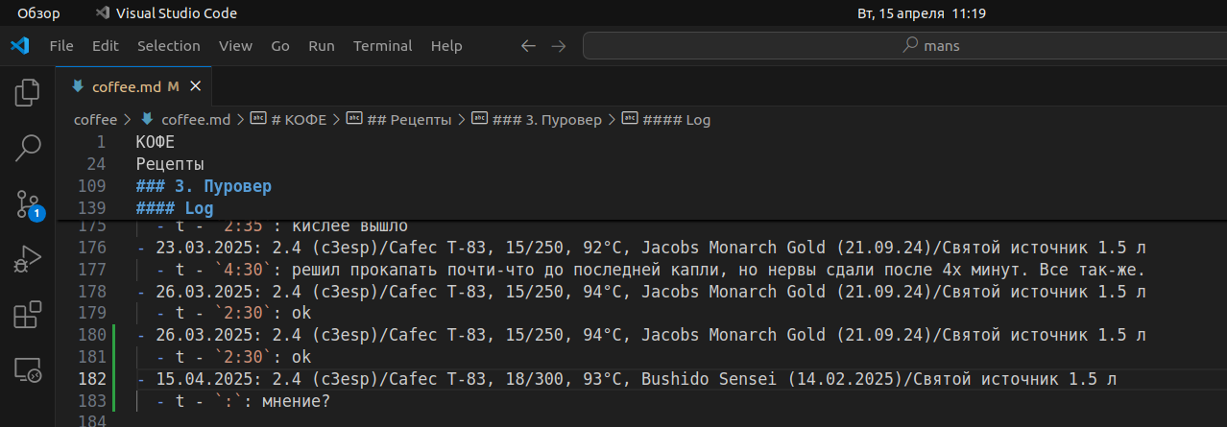Click line number 183 in gutter
Viewport: 1227px width, 427px height.
[x=91, y=401]
